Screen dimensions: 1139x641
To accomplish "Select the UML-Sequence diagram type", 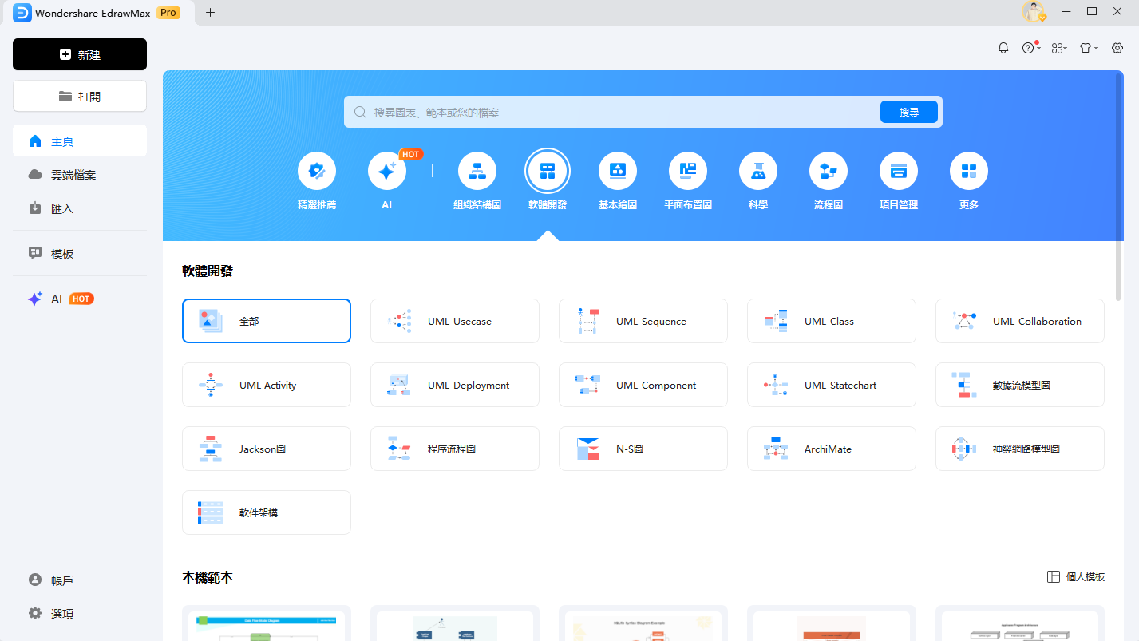I will (x=643, y=321).
